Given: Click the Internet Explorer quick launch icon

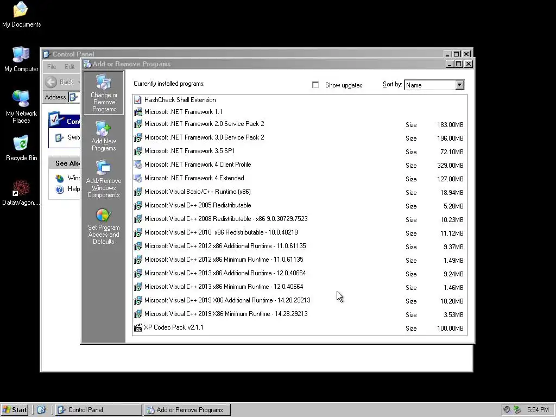Looking at the screenshot, I should pyautogui.click(x=41, y=409).
